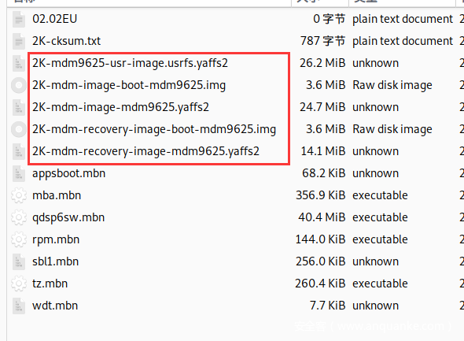Select the 40.4 MiB size entry

click(x=322, y=217)
